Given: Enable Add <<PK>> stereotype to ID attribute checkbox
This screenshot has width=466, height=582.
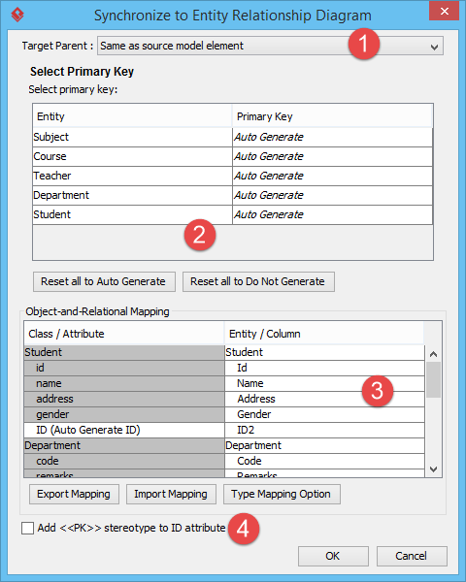Looking at the screenshot, I should point(27,528).
